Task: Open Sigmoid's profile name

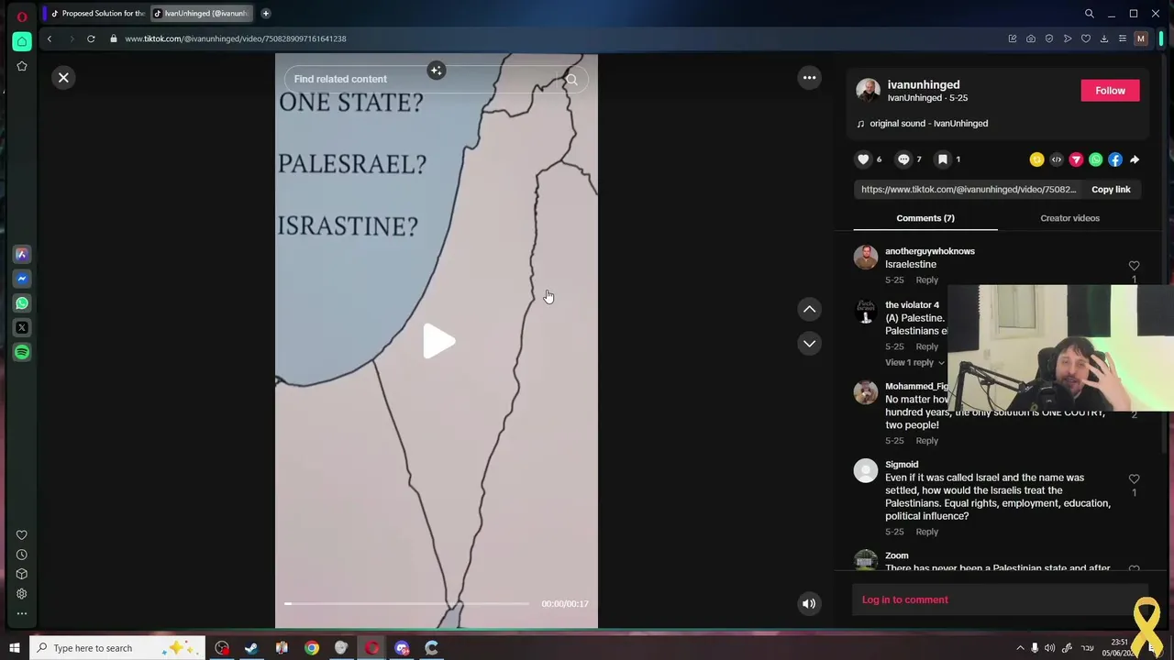Action: point(902,465)
